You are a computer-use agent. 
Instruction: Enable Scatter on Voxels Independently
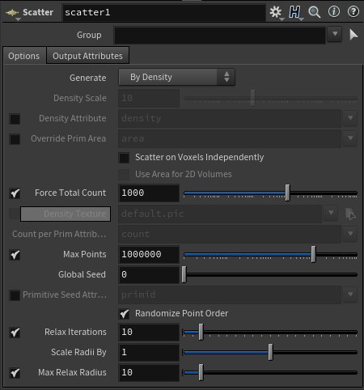point(124,158)
